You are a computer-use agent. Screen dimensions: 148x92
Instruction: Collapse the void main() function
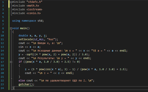coord(11,28)
